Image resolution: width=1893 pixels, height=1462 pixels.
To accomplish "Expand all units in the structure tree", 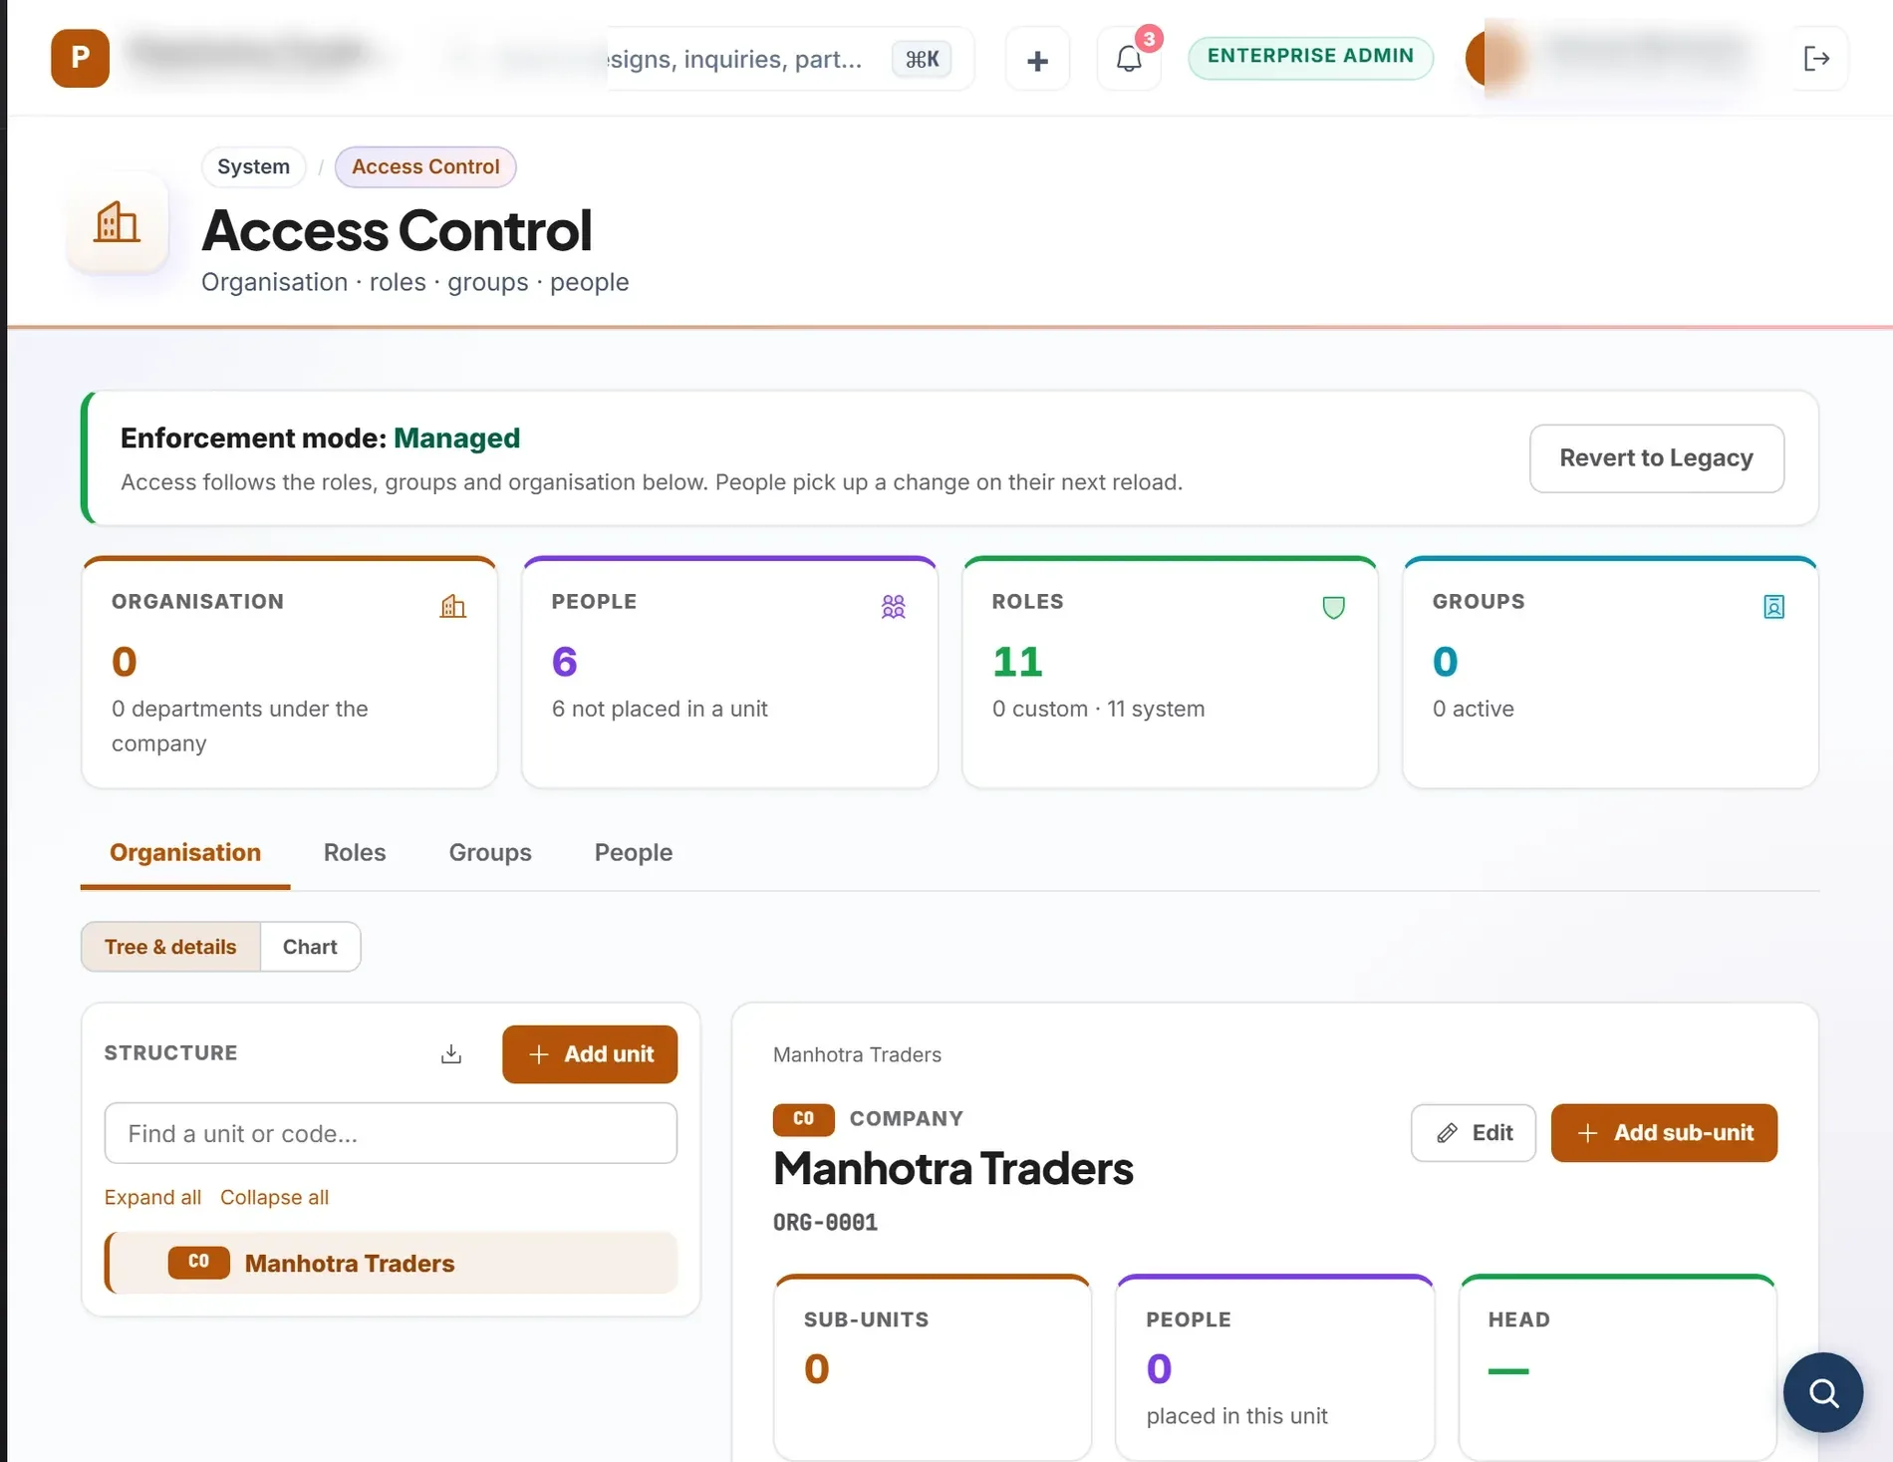I will coord(152,1197).
